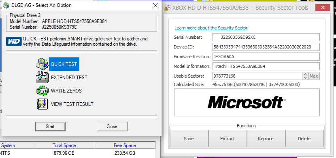Click the Security Sector Tools padlock icon
This screenshot has width=336, height=158.
pyautogui.click(x=167, y=8)
